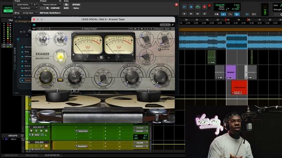The image size is (282, 158).
Task: Record-enable the ADLIBS R track
Action: point(31,131)
